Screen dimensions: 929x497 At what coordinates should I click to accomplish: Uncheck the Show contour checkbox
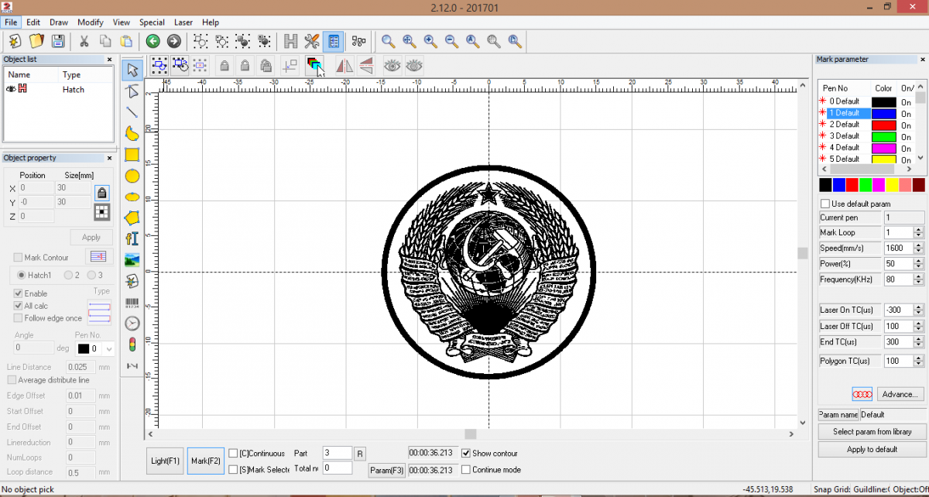(x=466, y=453)
